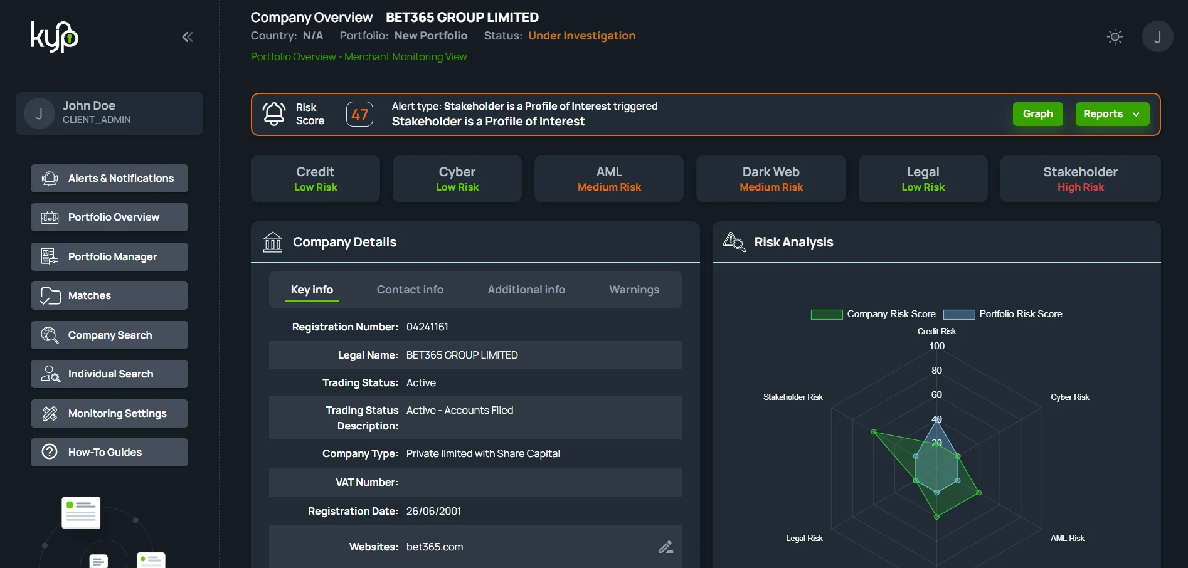Select the AML Medium Risk card
Image resolution: width=1188 pixels, height=568 pixels.
click(x=609, y=179)
